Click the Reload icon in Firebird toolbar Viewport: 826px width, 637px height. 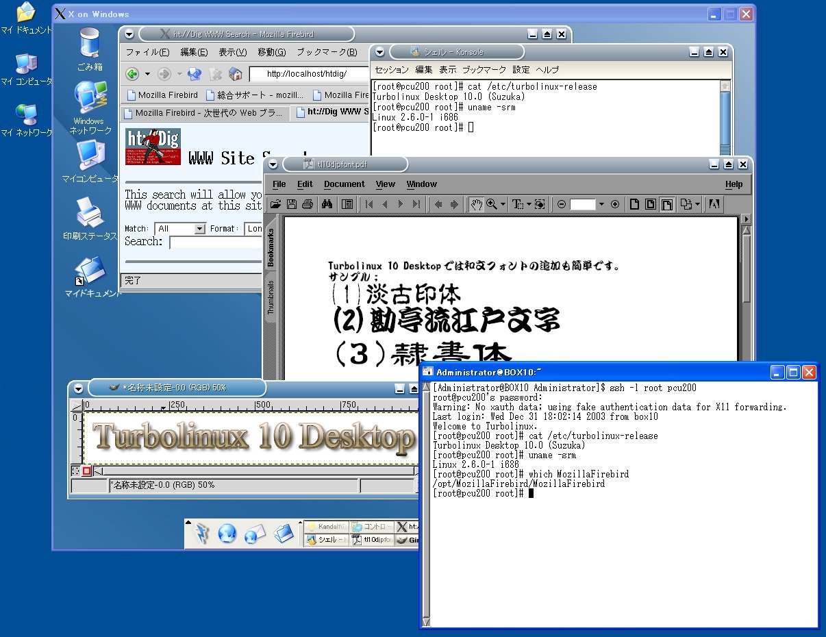click(194, 74)
